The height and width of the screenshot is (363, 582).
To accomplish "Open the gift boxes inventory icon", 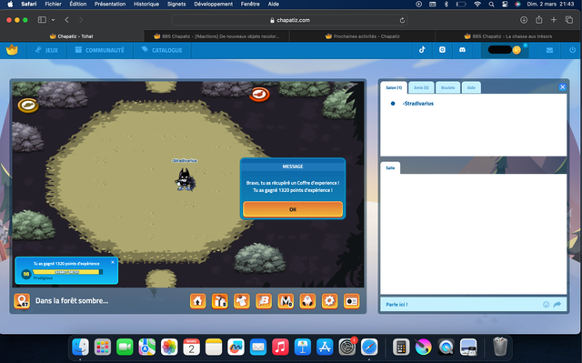I will [220, 301].
